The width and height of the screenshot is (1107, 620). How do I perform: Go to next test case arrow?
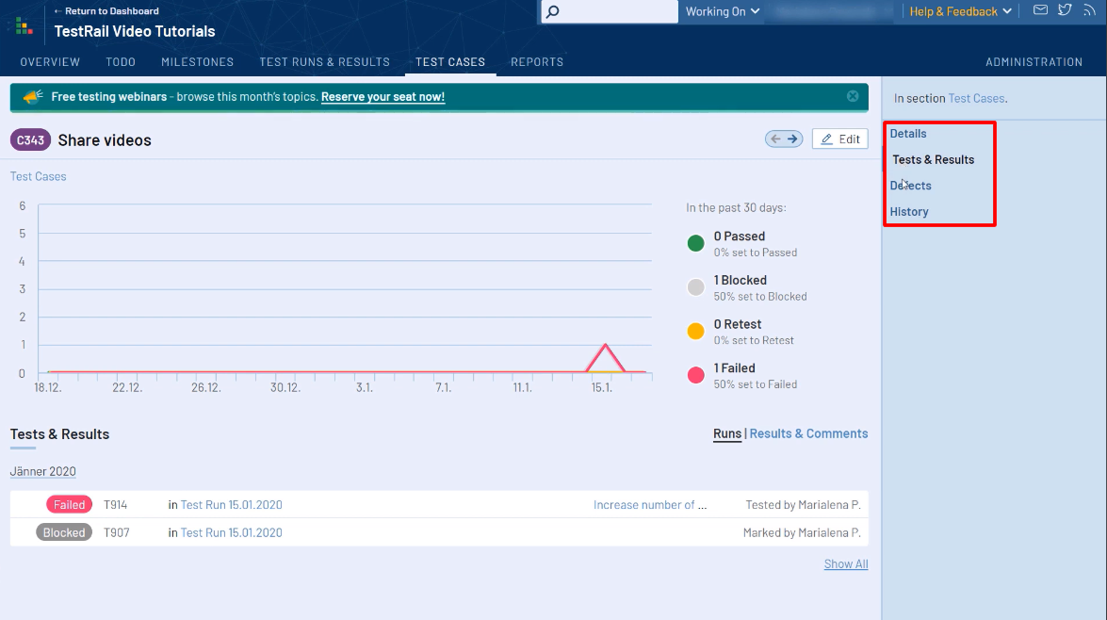(793, 139)
